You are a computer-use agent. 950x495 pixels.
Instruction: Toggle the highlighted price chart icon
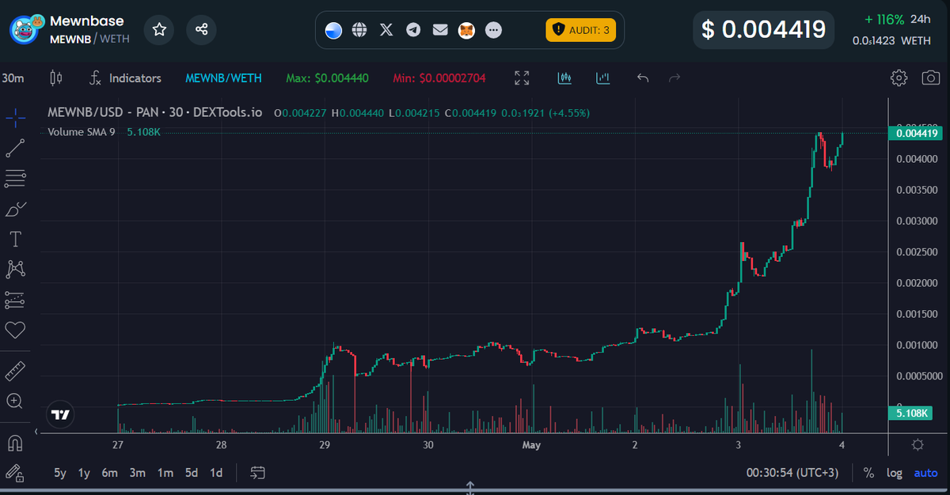pyautogui.click(x=564, y=78)
